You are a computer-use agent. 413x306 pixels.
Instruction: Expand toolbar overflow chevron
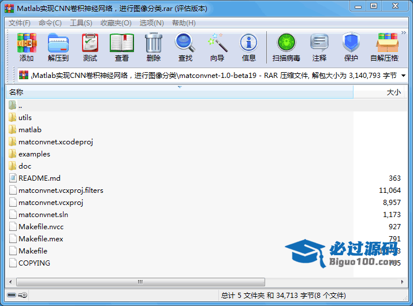click(x=404, y=33)
